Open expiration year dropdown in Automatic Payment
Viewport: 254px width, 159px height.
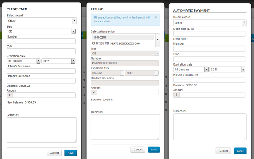pos(227,69)
